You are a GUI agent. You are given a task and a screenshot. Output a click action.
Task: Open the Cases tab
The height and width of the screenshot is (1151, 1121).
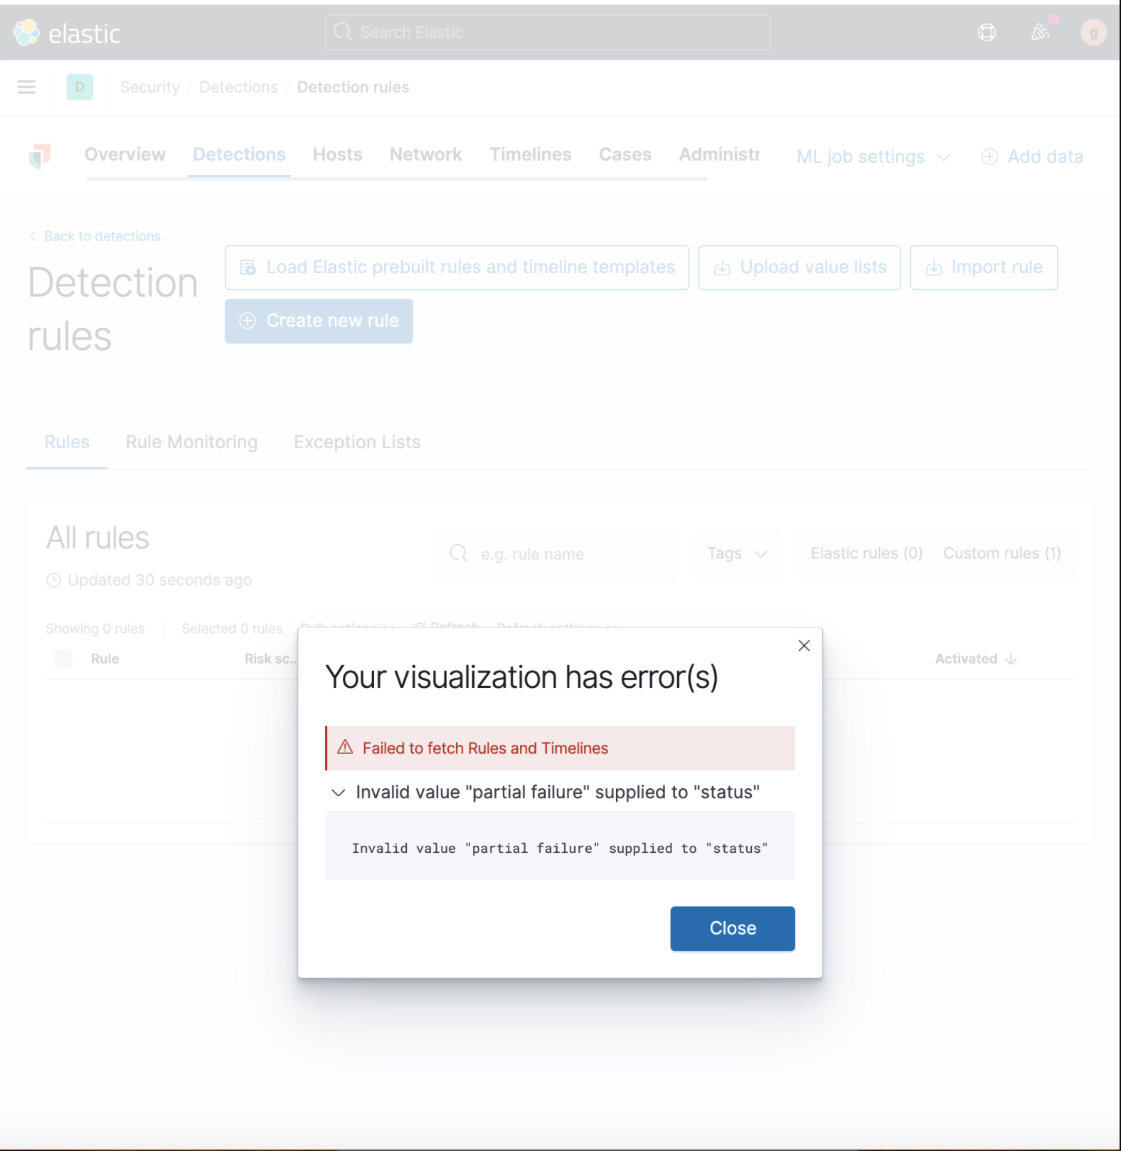coord(625,154)
